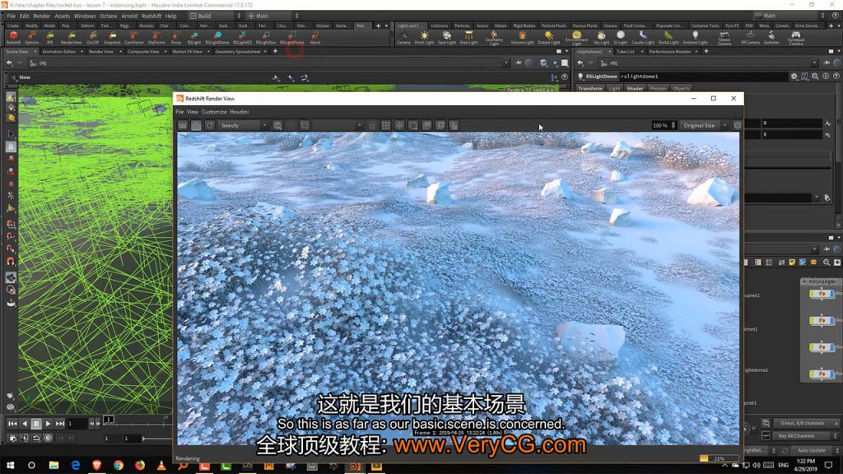The height and width of the screenshot is (474, 843).
Task: Create an RSLight
Action: coord(193,37)
